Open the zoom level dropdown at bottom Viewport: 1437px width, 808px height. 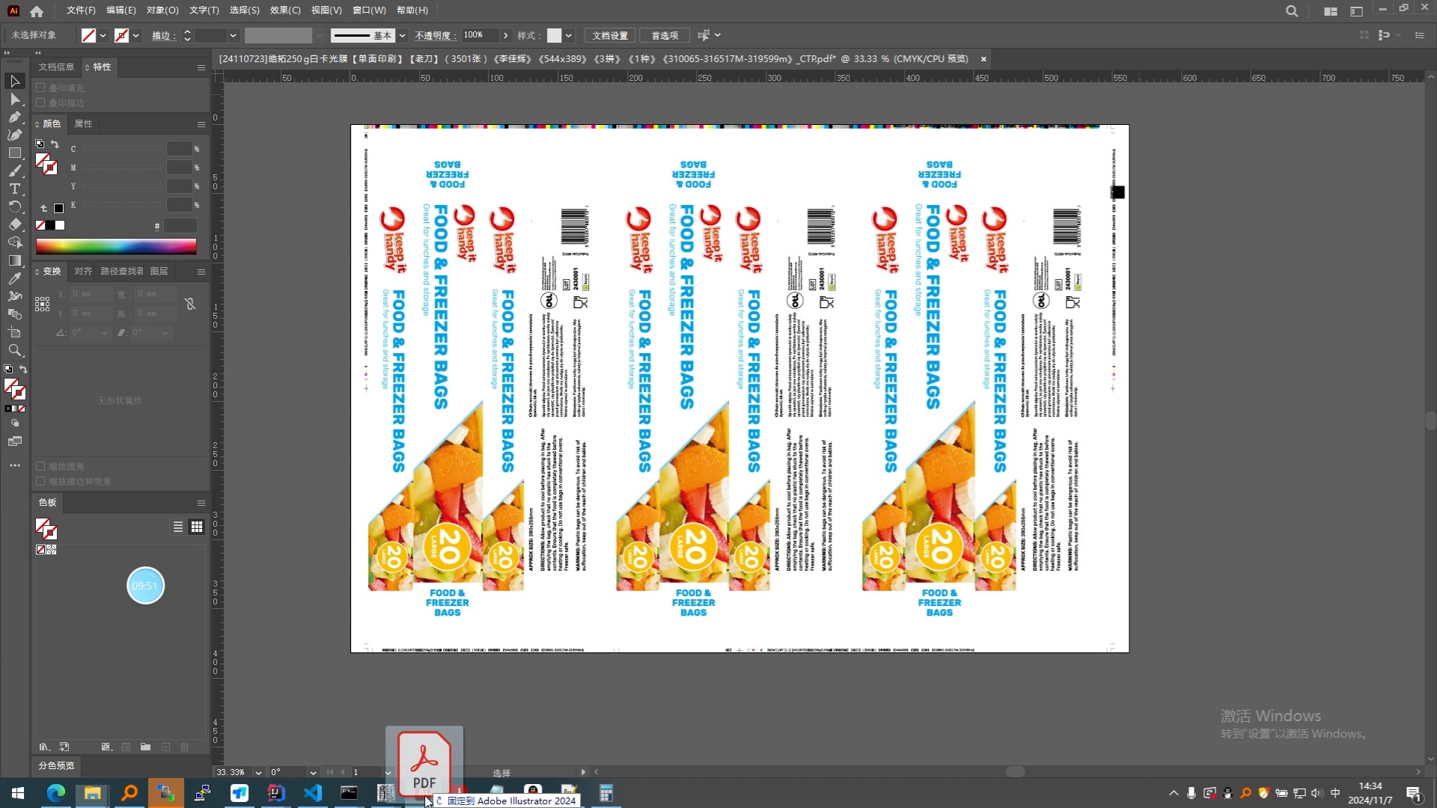coord(258,772)
